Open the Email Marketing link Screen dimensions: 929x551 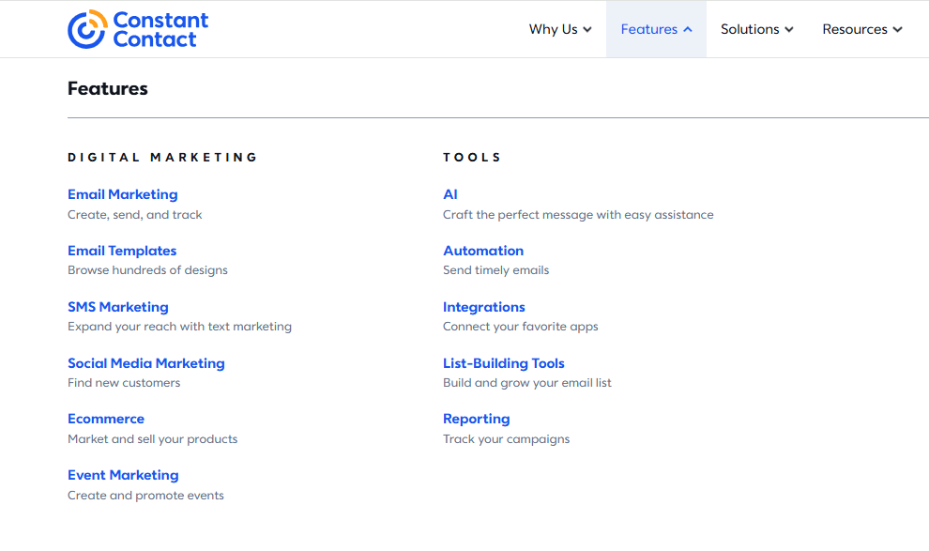click(123, 194)
